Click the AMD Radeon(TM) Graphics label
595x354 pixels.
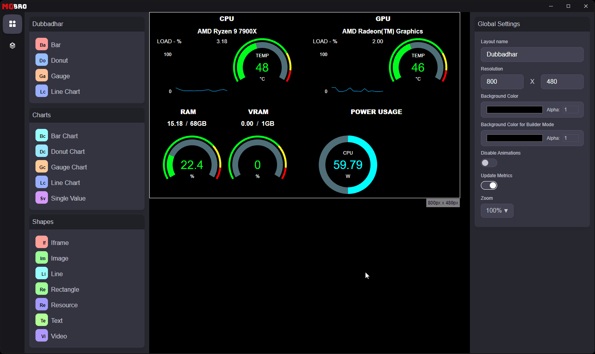tap(383, 31)
